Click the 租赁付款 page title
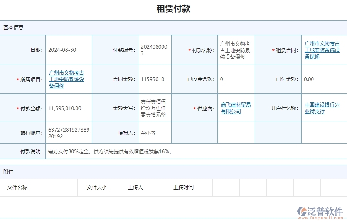Screen dimensions: 347x224 173,8
